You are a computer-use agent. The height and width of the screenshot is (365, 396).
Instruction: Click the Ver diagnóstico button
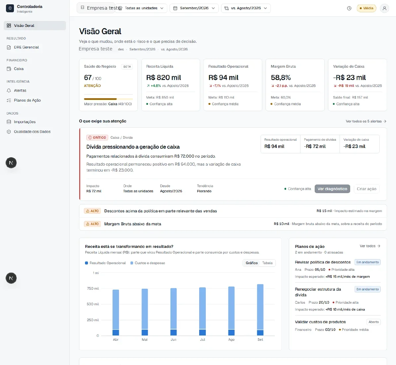pyautogui.click(x=332, y=189)
